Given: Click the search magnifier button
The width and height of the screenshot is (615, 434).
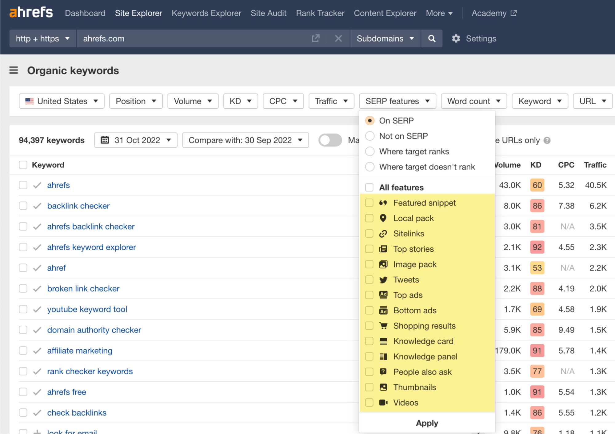Looking at the screenshot, I should click(431, 38).
